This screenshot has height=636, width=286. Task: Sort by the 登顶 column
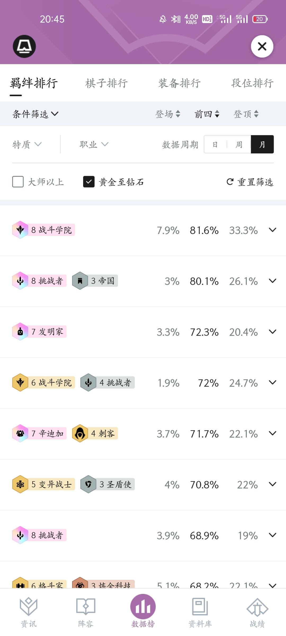tap(246, 114)
